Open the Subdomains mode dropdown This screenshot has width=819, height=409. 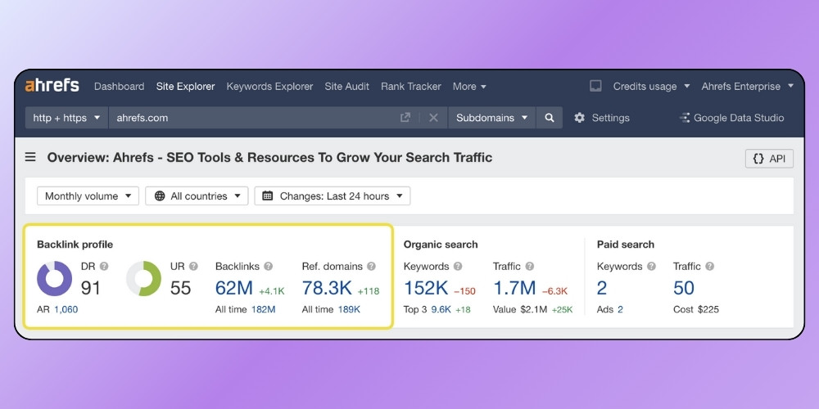pyautogui.click(x=492, y=118)
